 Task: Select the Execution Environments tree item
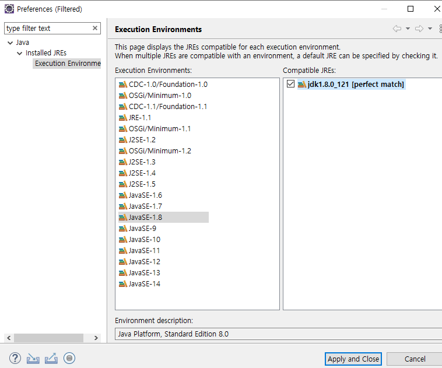[x=67, y=63]
